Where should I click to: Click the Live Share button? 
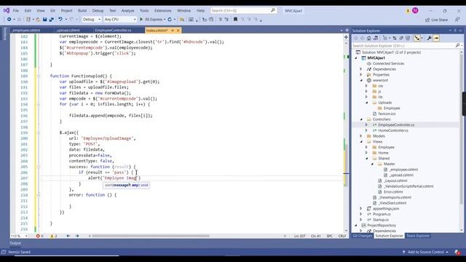(x=436, y=20)
